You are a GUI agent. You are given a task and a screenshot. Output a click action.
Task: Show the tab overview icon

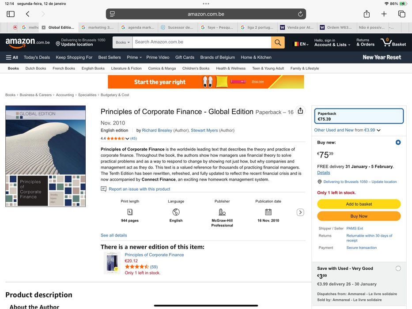tap(401, 14)
